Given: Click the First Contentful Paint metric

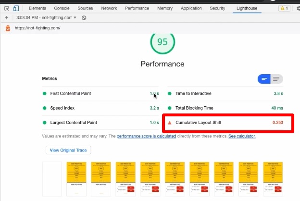Looking at the screenshot, I should (x=100, y=93).
